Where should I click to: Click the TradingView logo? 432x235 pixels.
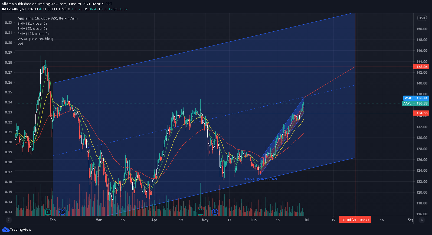click(x=17, y=229)
